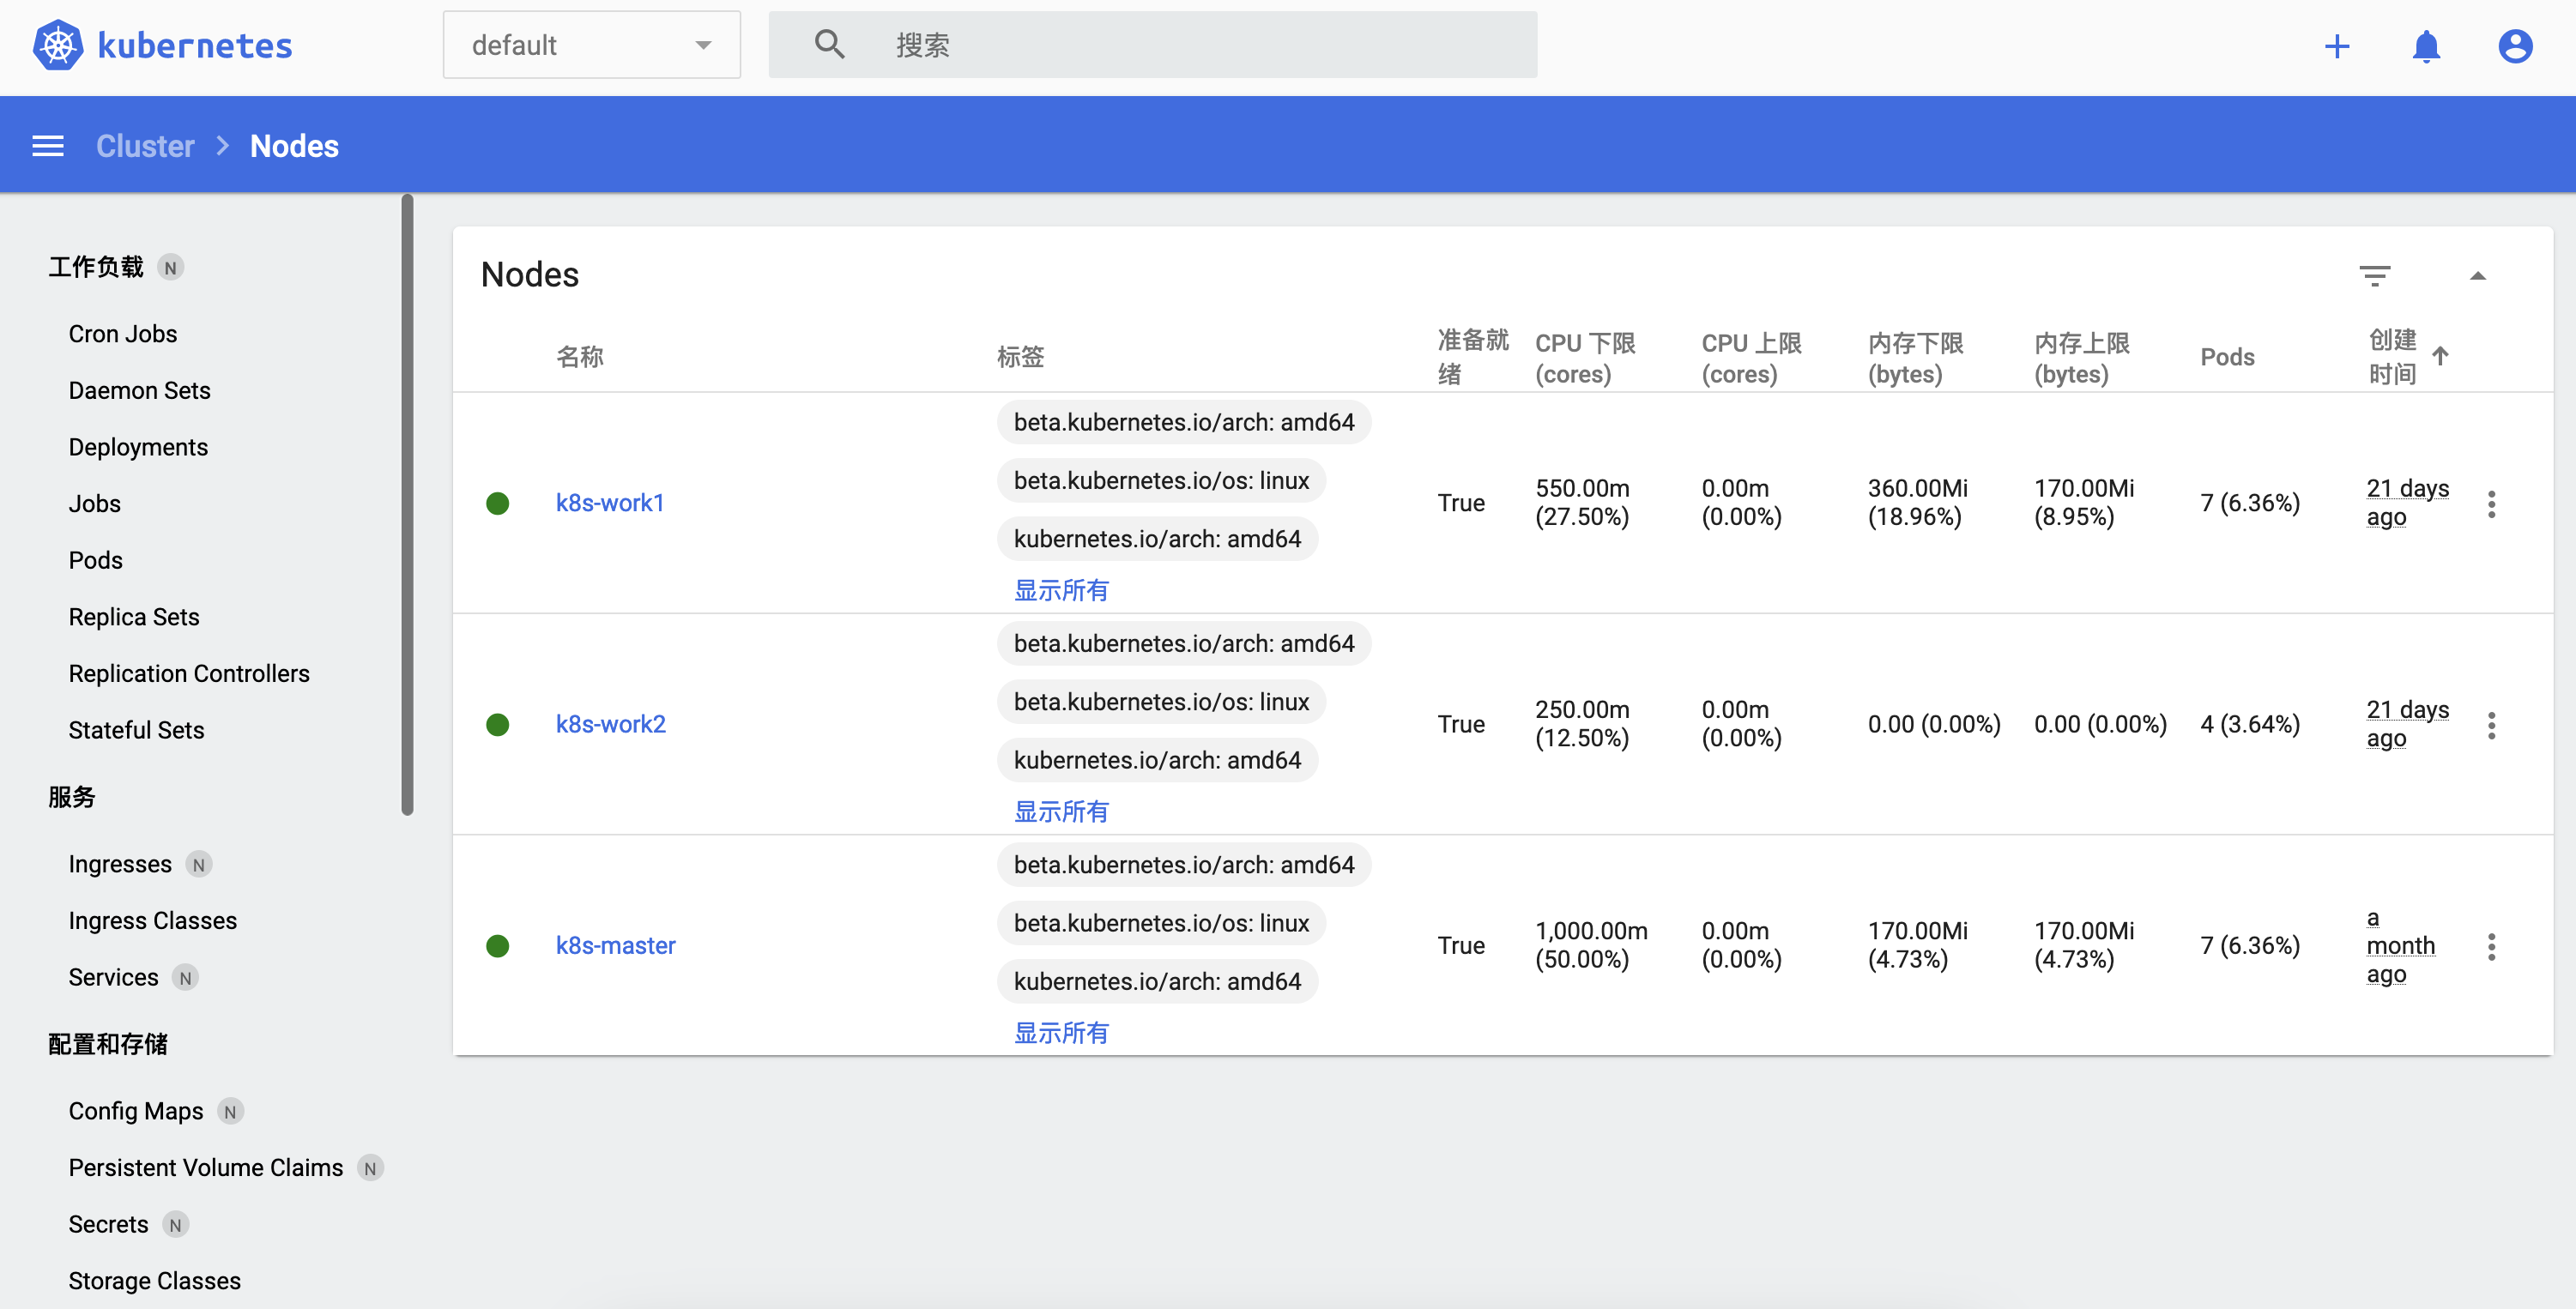
Task: Click k8s-master label beta.kubernetes.io/arch: amd64
Action: tap(1184, 865)
